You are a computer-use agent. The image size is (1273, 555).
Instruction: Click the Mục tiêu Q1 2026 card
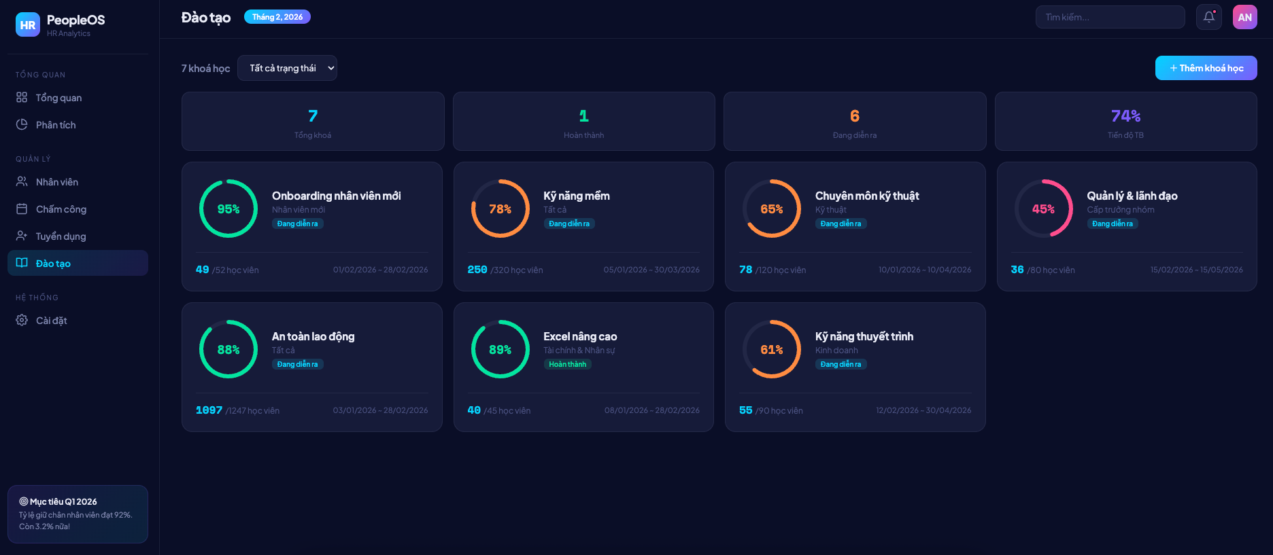tap(78, 514)
